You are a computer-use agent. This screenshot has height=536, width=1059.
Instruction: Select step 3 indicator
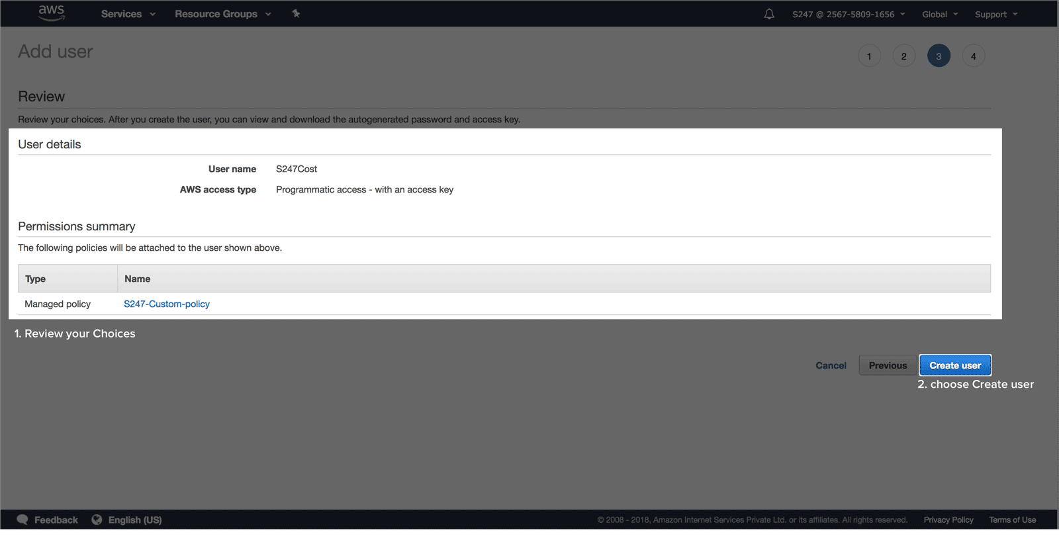939,56
